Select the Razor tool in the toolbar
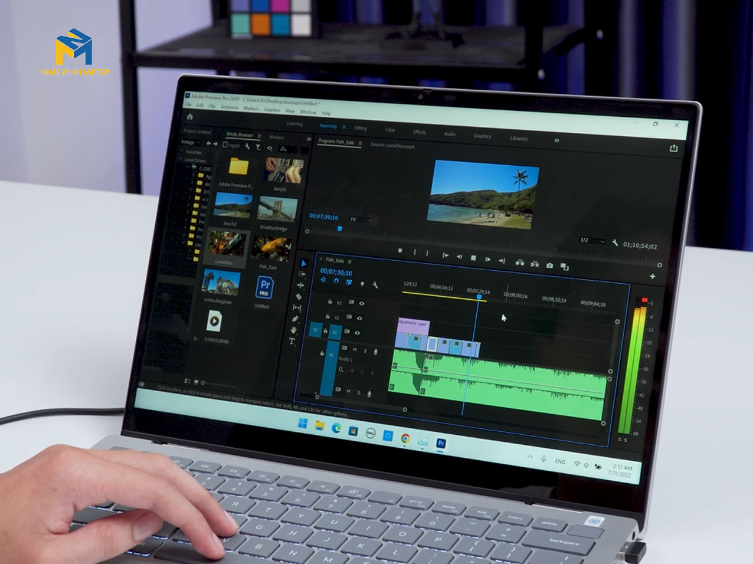This screenshot has width=753, height=564. 299,296
